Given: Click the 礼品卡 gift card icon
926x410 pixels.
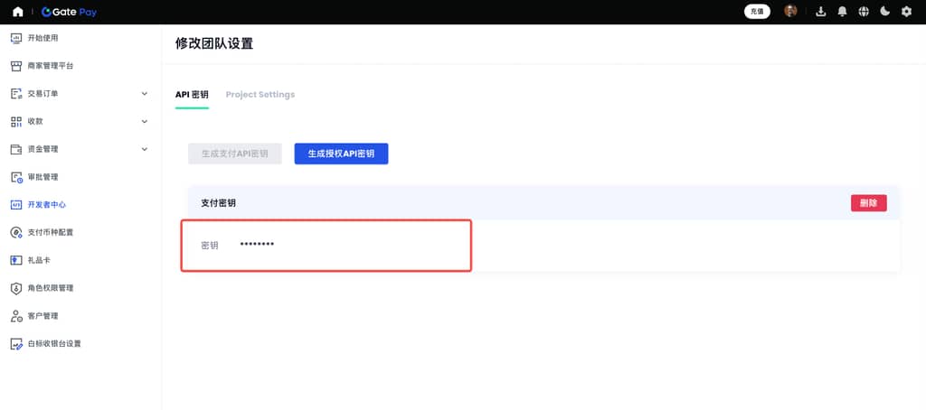Looking at the screenshot, I should click(x=16, y=260).
